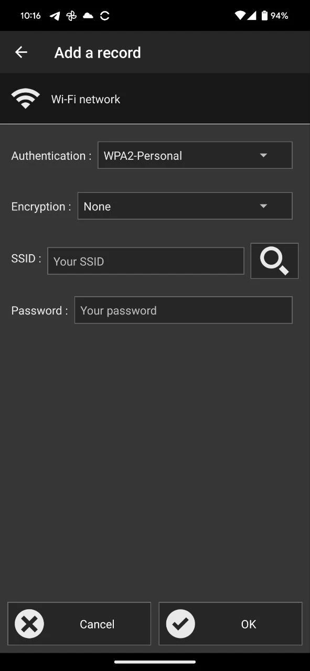
Task: Search for nearby SSIDs with magnifier icon
Action: point(274,261)
